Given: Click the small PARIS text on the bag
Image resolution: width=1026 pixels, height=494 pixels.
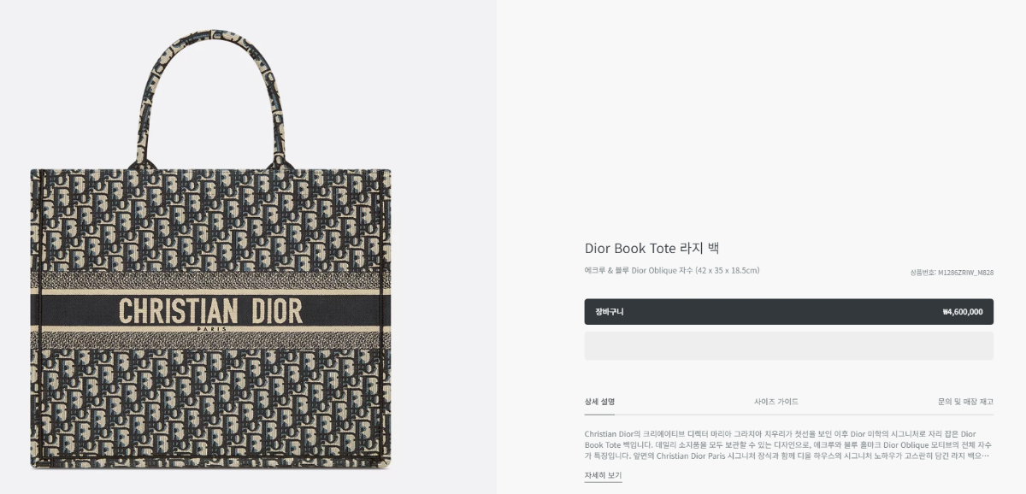Looking at the screenshot, I should (x=210, y=329).
